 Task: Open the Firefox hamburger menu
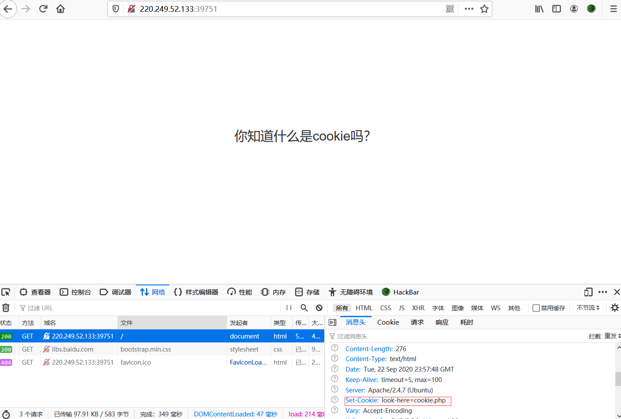coord(613,9)
